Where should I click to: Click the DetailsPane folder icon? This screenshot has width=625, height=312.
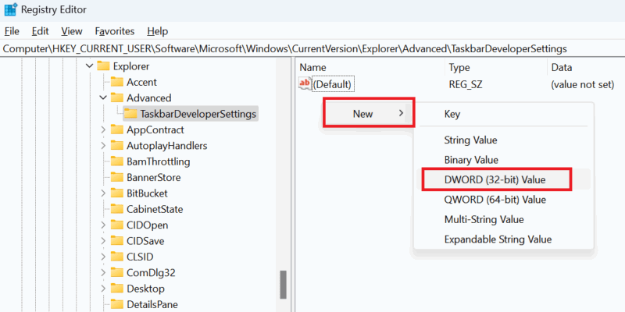tap(116, 304)
